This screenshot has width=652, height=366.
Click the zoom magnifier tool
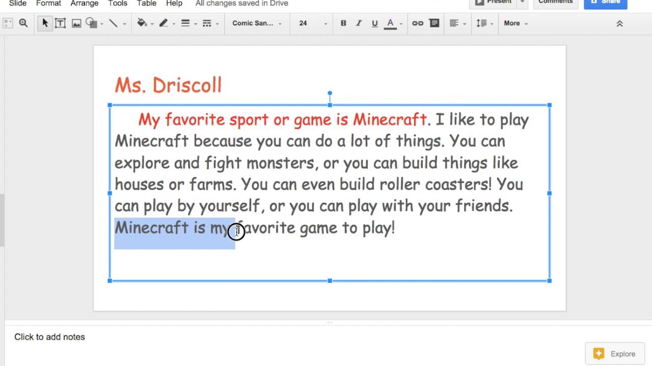(x=23, y=23)
